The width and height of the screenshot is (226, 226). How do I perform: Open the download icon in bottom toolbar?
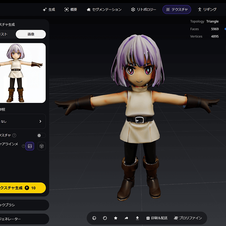[137, 218]
